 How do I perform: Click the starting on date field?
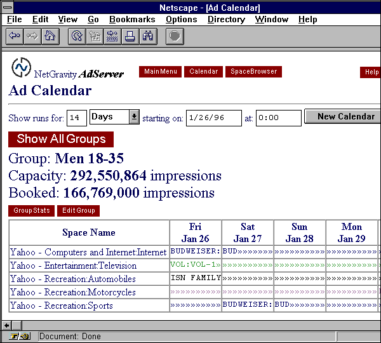coord(213,118)
